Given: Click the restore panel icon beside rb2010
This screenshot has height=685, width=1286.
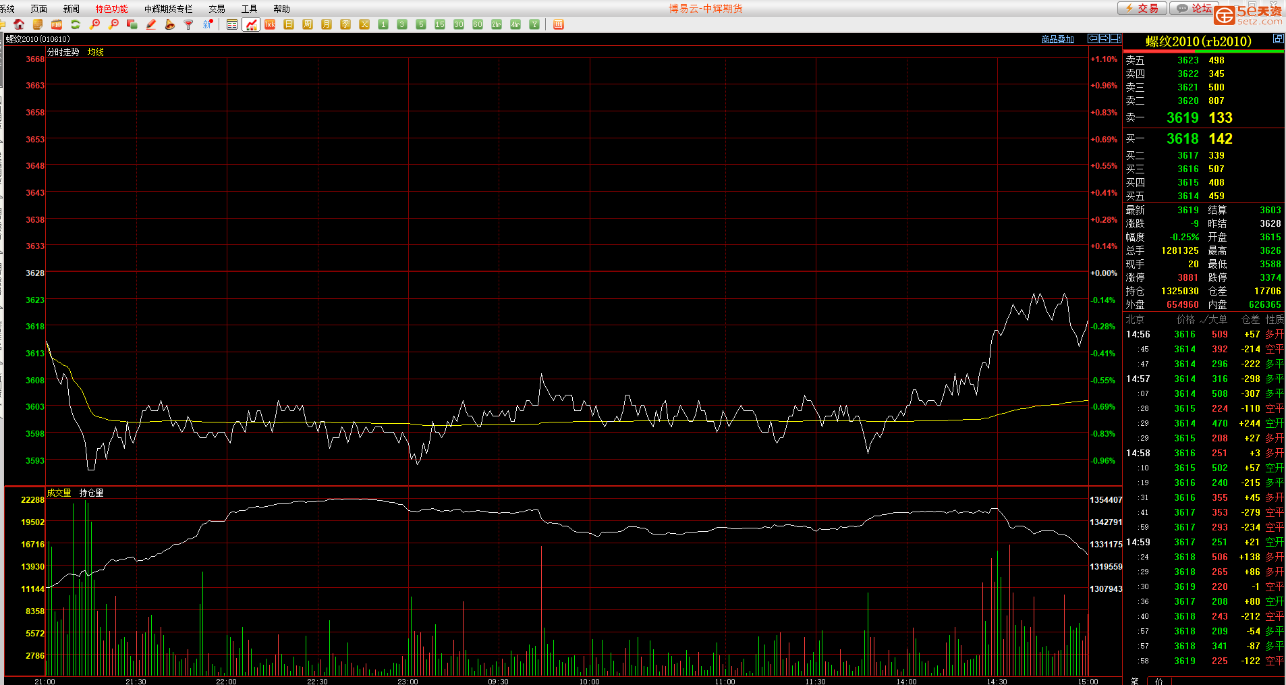Looking at the screenshot, I should (1278, 39).
